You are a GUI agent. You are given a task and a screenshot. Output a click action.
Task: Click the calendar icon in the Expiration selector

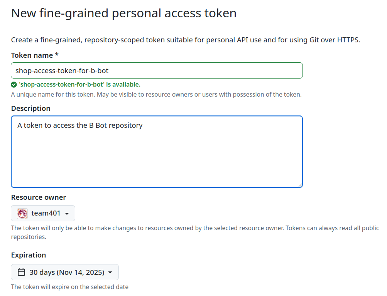click(x=22, y=272)
